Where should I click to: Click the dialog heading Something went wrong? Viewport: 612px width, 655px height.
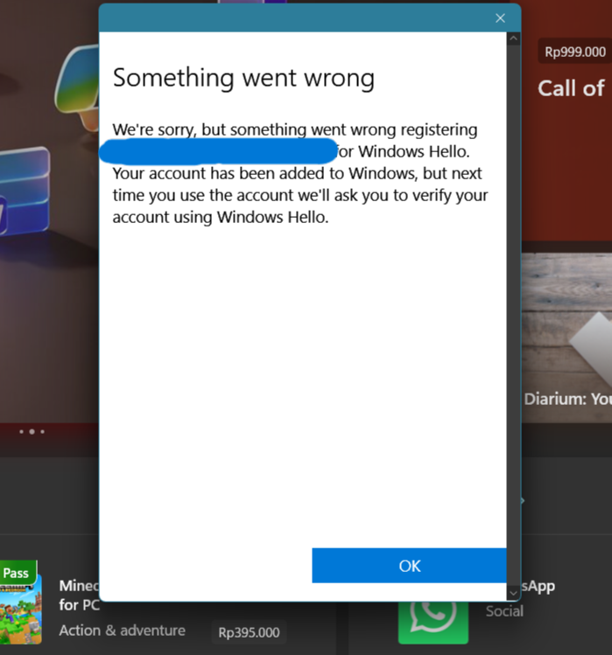tap(243, 78)
